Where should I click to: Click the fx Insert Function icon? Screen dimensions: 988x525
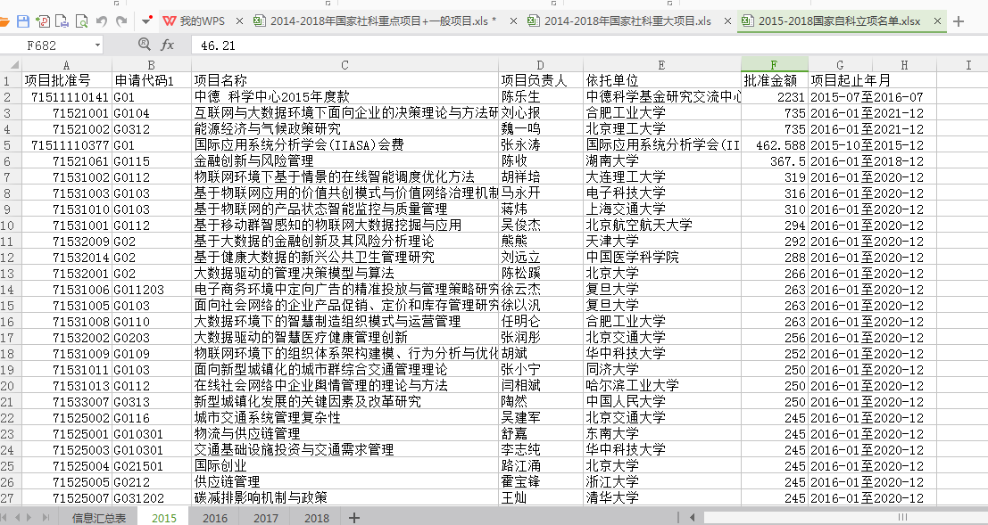(168, 45)
